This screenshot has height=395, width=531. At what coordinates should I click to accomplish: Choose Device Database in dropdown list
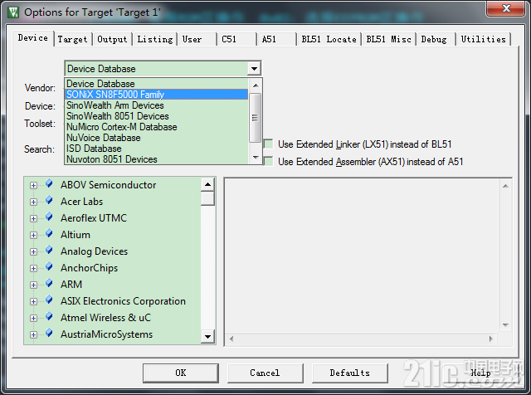157,84
